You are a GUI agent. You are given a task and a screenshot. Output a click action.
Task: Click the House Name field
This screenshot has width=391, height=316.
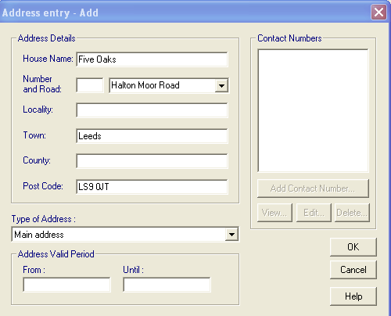[152, 59]
